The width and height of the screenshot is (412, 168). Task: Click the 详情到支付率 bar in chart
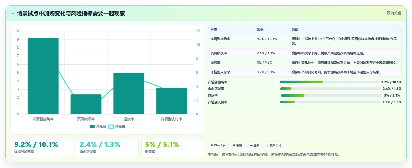click(172, 101)
